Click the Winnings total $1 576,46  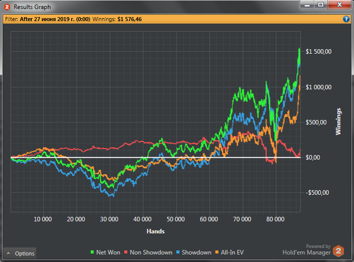pos(129,19)
